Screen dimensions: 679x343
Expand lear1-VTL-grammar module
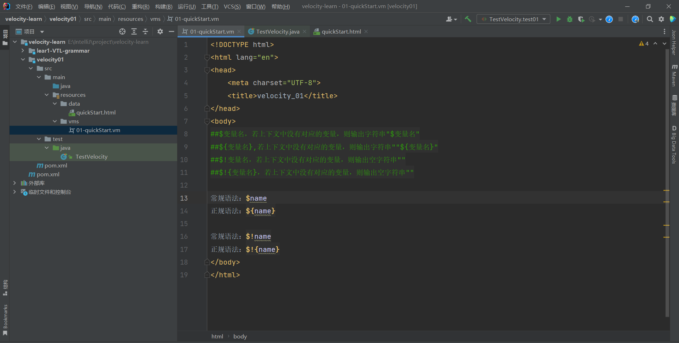tap(23, 51)
